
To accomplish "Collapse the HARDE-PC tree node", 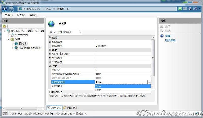I will coord(5,31).
